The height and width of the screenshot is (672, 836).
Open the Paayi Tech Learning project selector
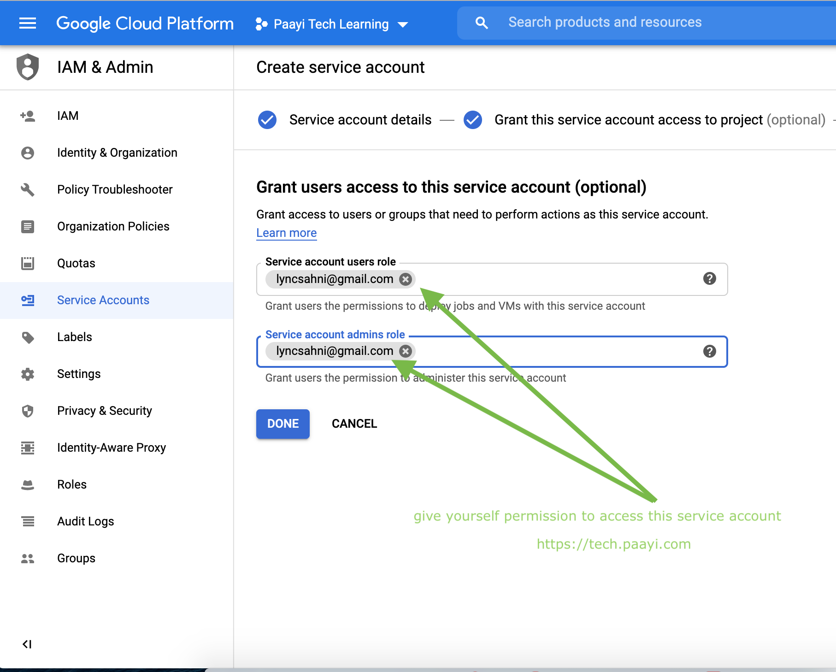pyautogui.click(x=332, y=24)
